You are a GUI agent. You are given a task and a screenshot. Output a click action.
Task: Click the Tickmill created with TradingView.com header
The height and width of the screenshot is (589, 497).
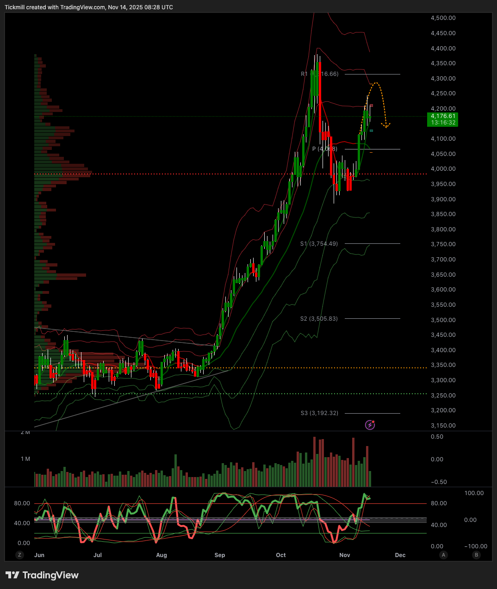(x=89, y=7)
